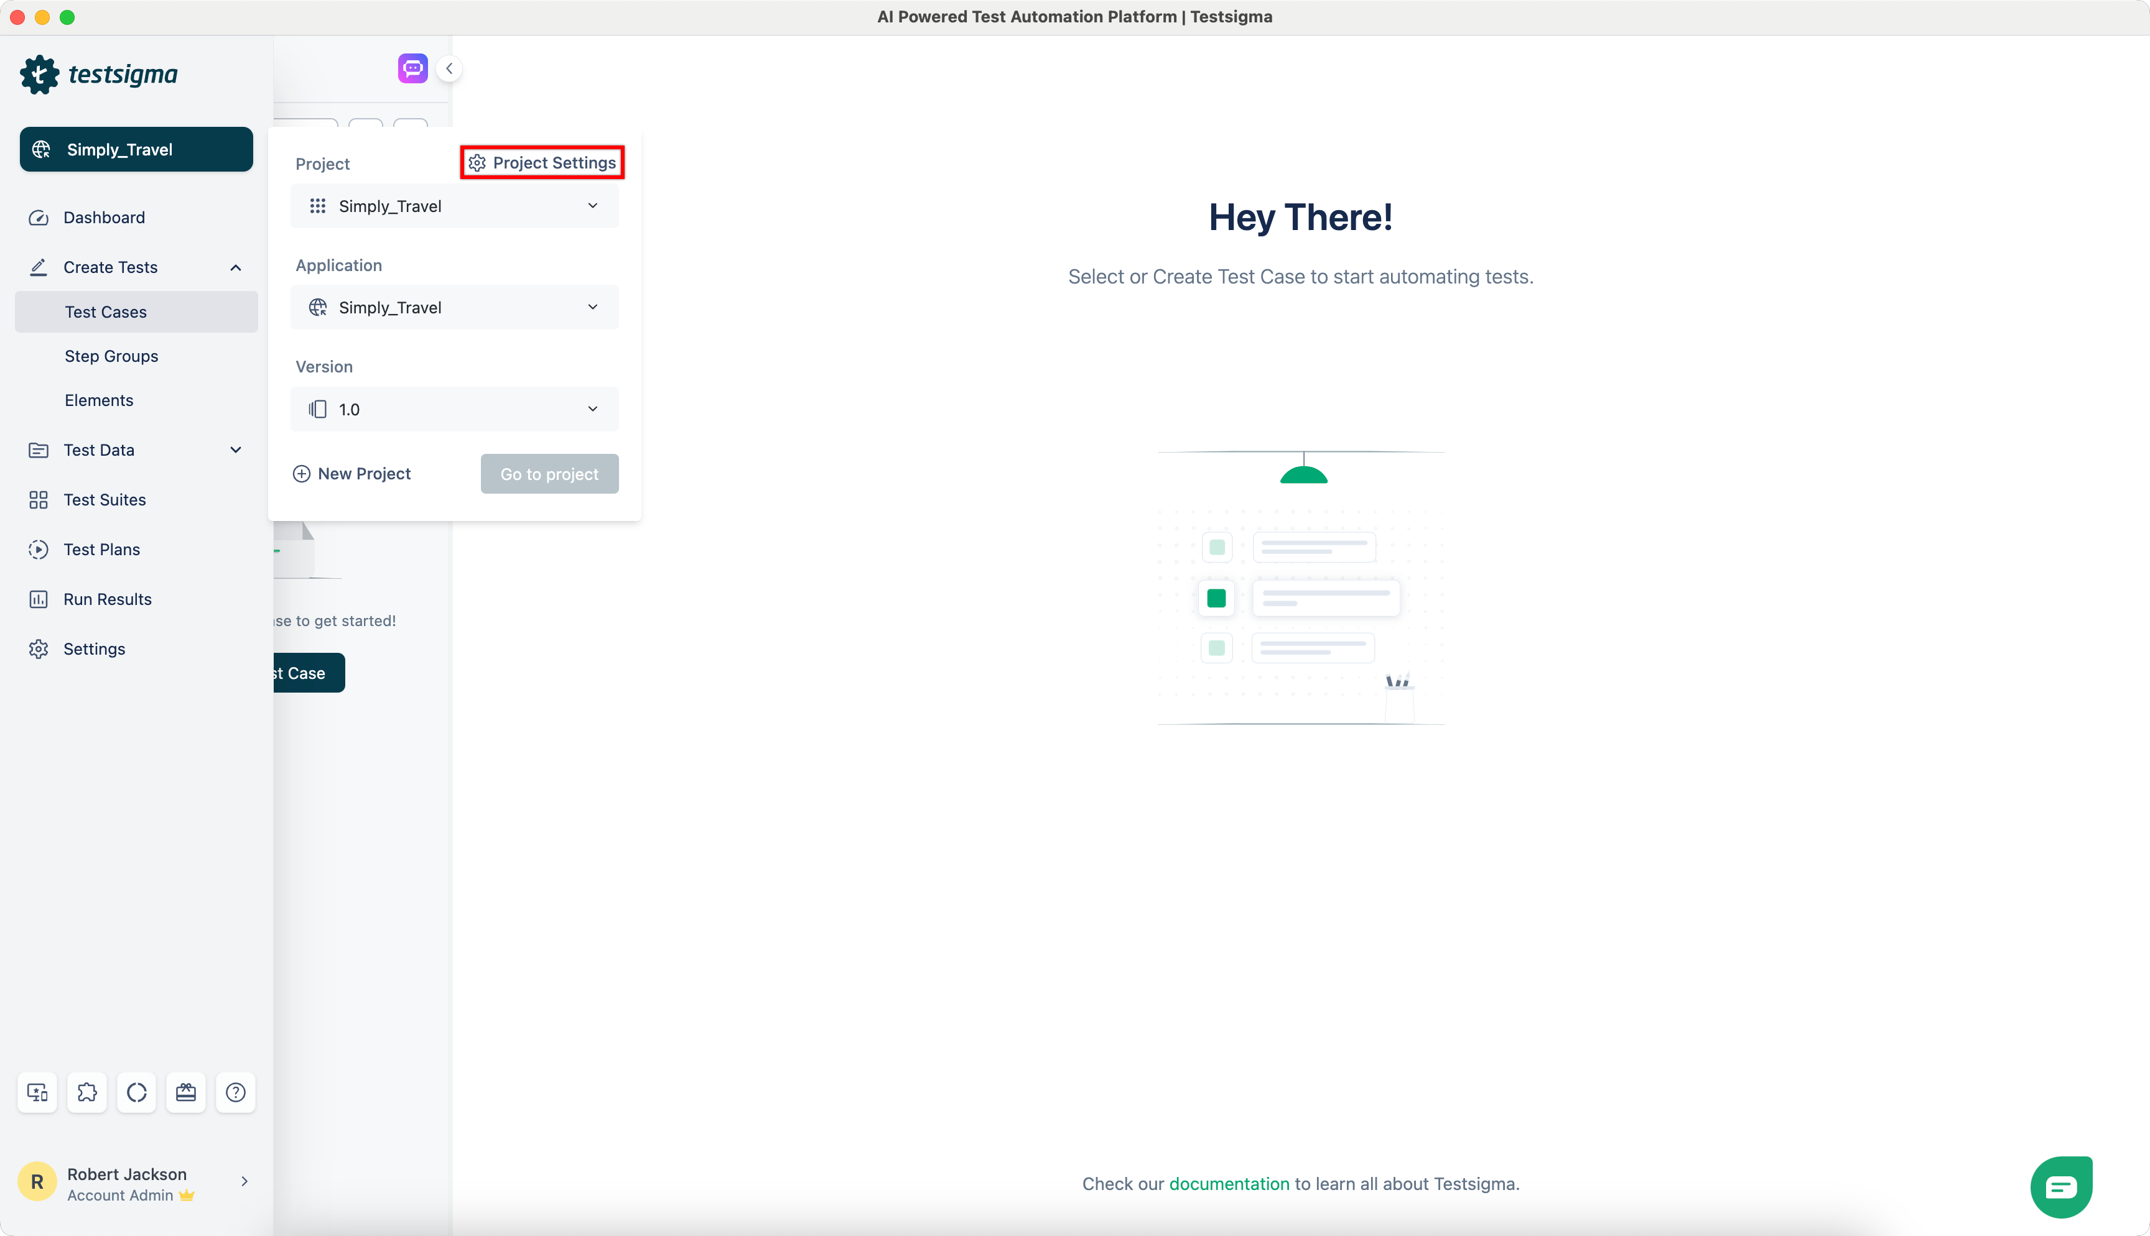The image size is (2150, 1236).
Task: Click the Robert Jackson avatar
Action: [x=37, y=1182]
